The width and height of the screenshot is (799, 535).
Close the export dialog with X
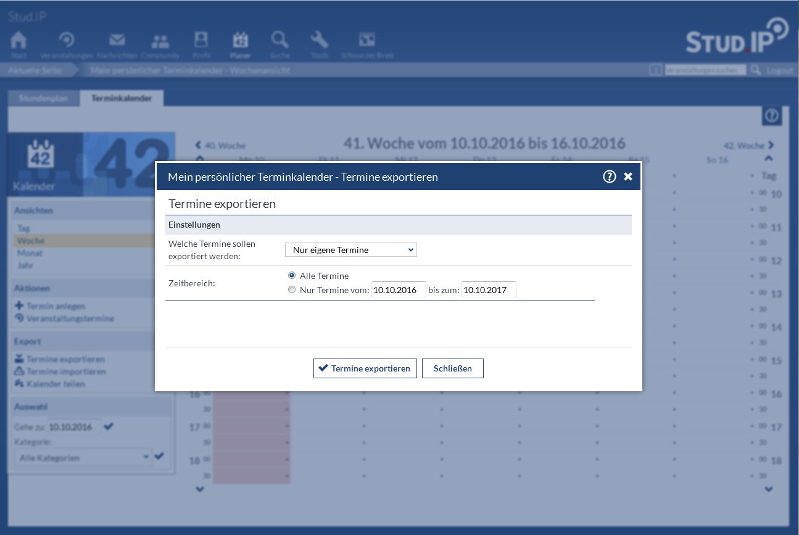[x=628, y=176]
